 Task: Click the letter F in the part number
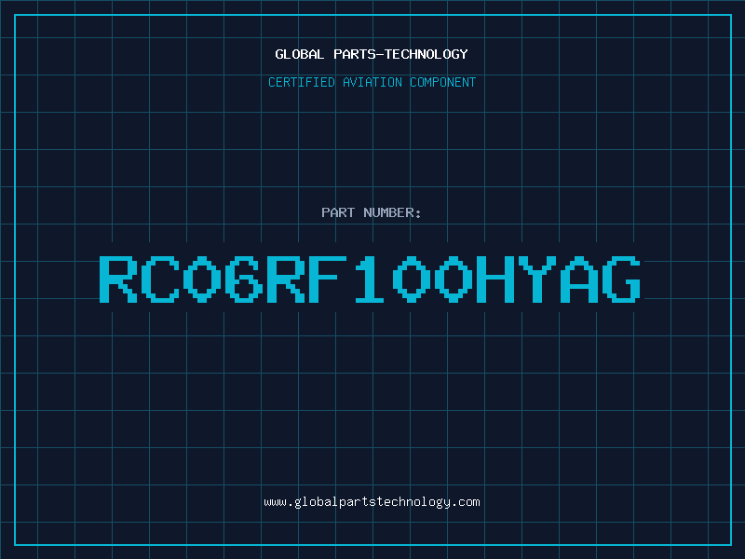(328, 279)
